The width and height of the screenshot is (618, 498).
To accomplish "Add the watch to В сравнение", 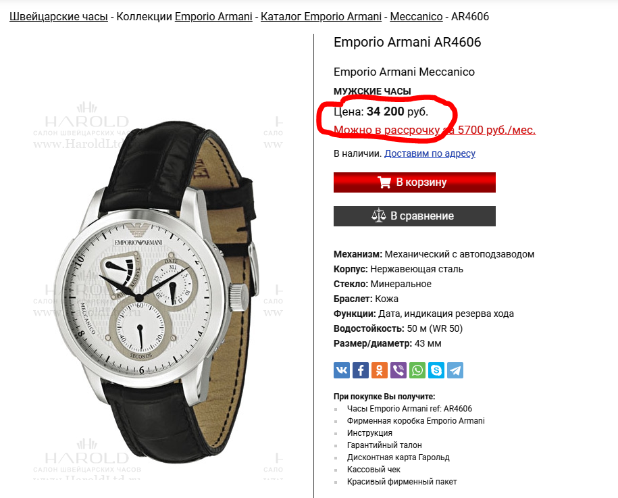I will pos(415,216).
